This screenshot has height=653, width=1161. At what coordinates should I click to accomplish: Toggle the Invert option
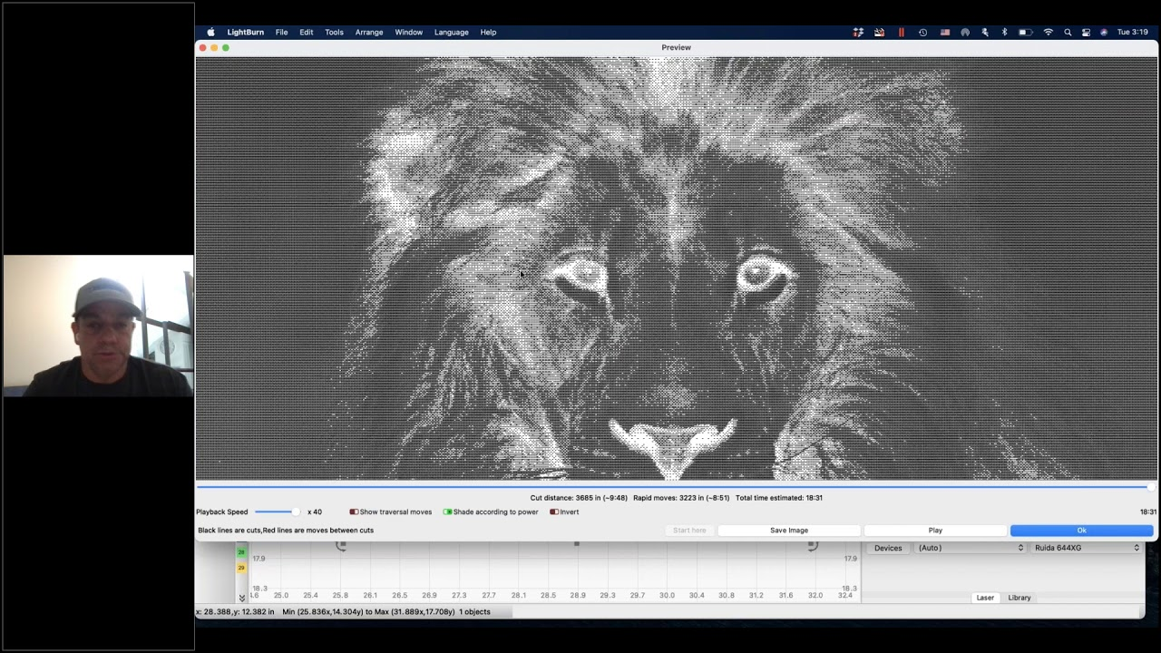click(564, 512)
